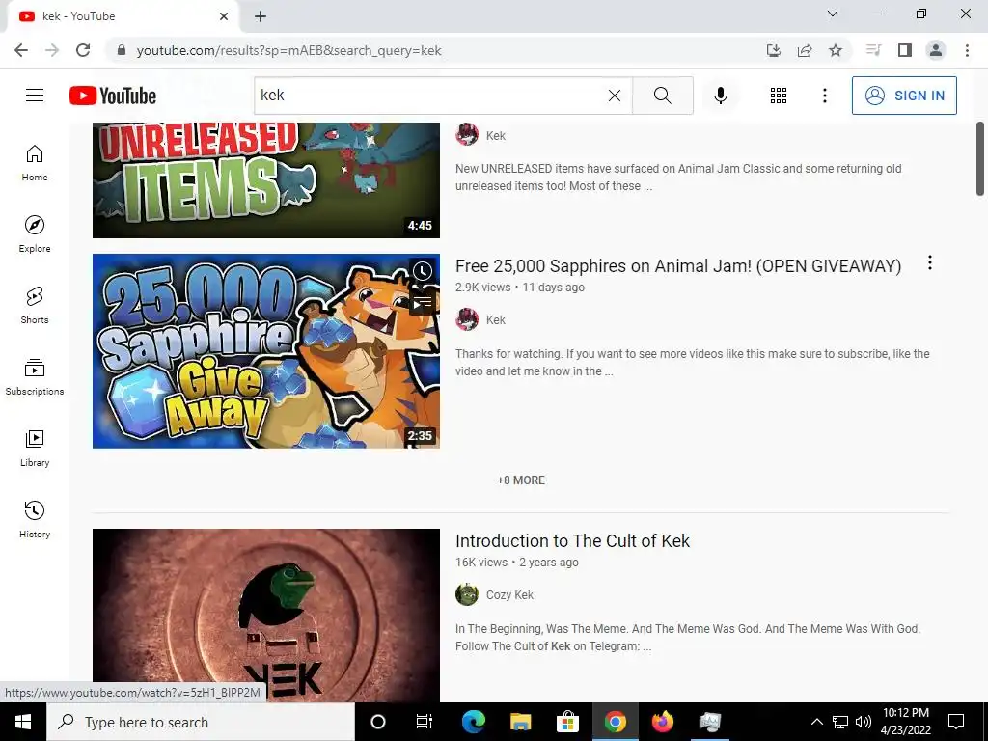Open Explore in the sidebar
The image size is (988, 741).
coord(35,233)
